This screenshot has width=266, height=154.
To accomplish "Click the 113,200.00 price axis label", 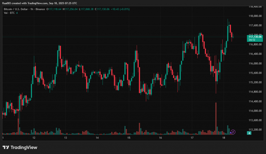I will (255, 130).
